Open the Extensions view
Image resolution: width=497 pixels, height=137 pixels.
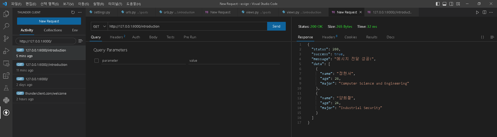[x=6, y=76]
